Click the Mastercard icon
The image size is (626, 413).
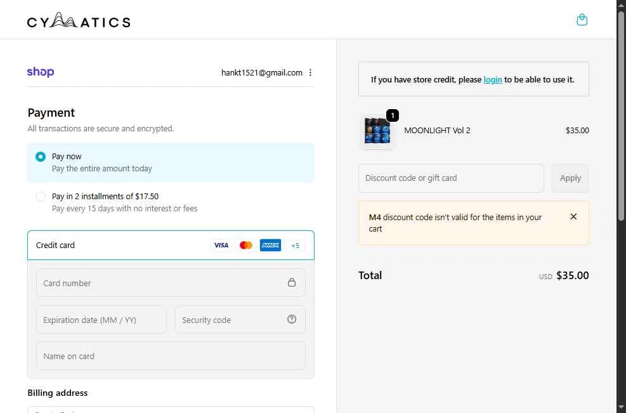(246, 246)
